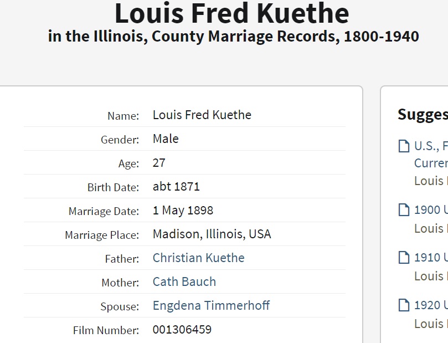The height and width of the screenshot is (343, 448).
Task: Open the 1920 suggested record link
Action: tap(431, 305)
